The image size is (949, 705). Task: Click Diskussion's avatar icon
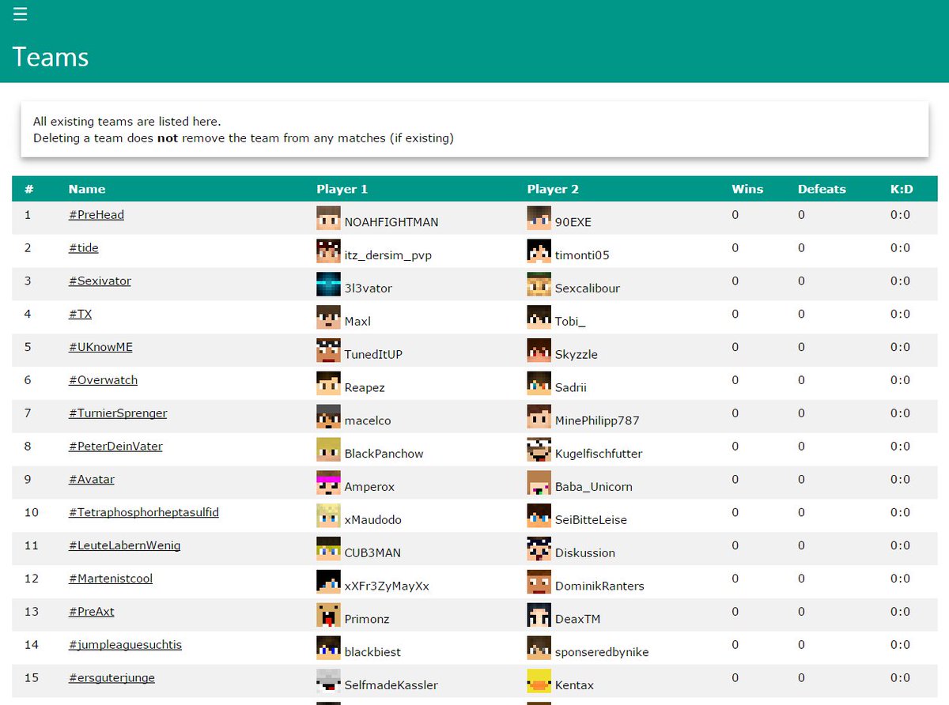539,550
